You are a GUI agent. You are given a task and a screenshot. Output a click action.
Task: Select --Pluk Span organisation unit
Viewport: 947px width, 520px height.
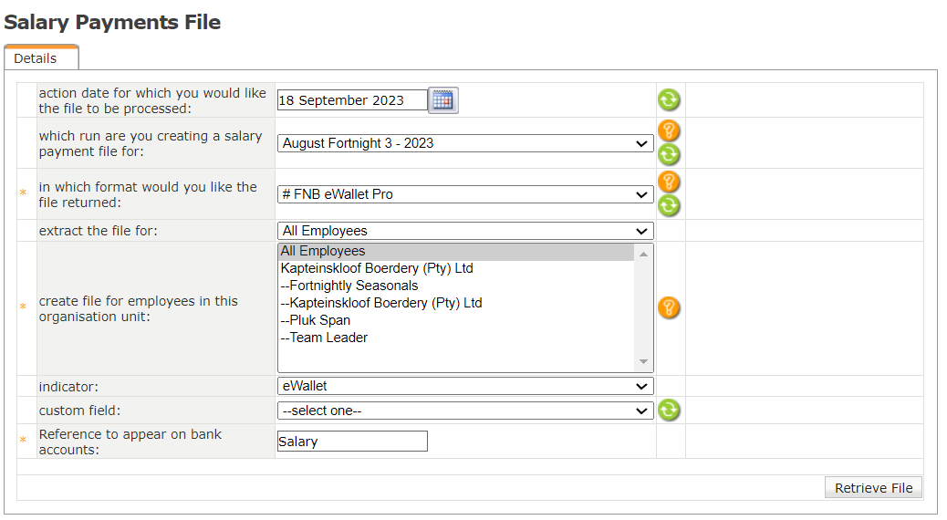[x=316, y=320]
